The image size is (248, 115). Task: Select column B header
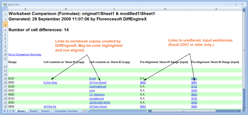[66, 9]
